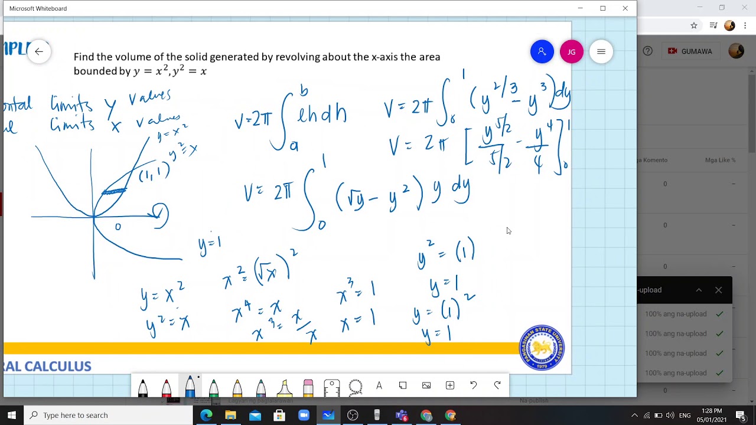The height and width of the screenshot is (425, 756).
Task: Open File Explorer from taskbar
Action: point(230,415)
